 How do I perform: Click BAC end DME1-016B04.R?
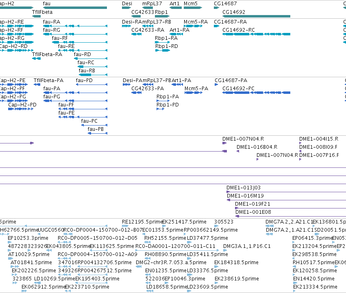tap(257, 147)
